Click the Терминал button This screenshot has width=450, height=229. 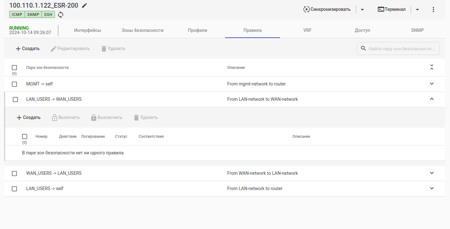(392, 10)
